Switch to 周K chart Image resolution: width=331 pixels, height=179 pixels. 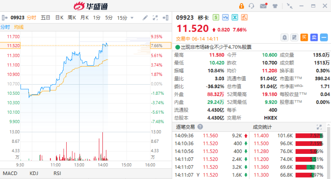click(72, 18)
